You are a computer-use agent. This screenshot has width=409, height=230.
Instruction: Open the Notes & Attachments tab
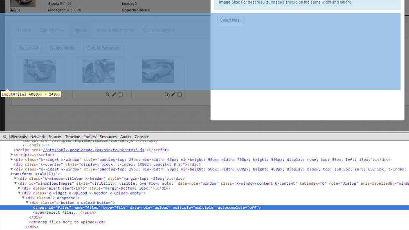[115, 30]
